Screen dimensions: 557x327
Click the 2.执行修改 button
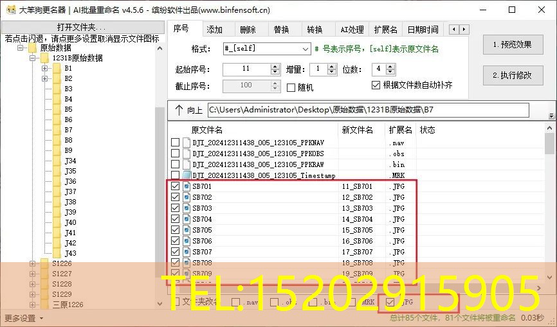tap(512, 75)
